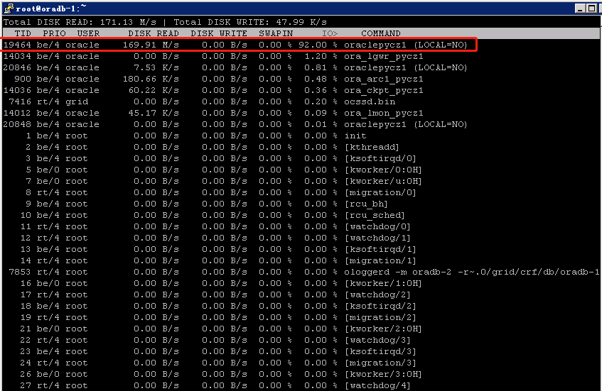Click the Total DISK WRITE 47.99 K/s text

pos(250,22)
